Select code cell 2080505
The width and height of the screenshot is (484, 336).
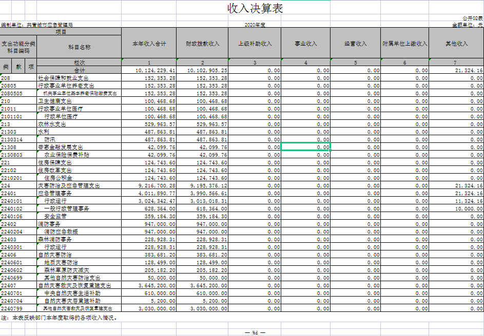(x=18, y=93)
